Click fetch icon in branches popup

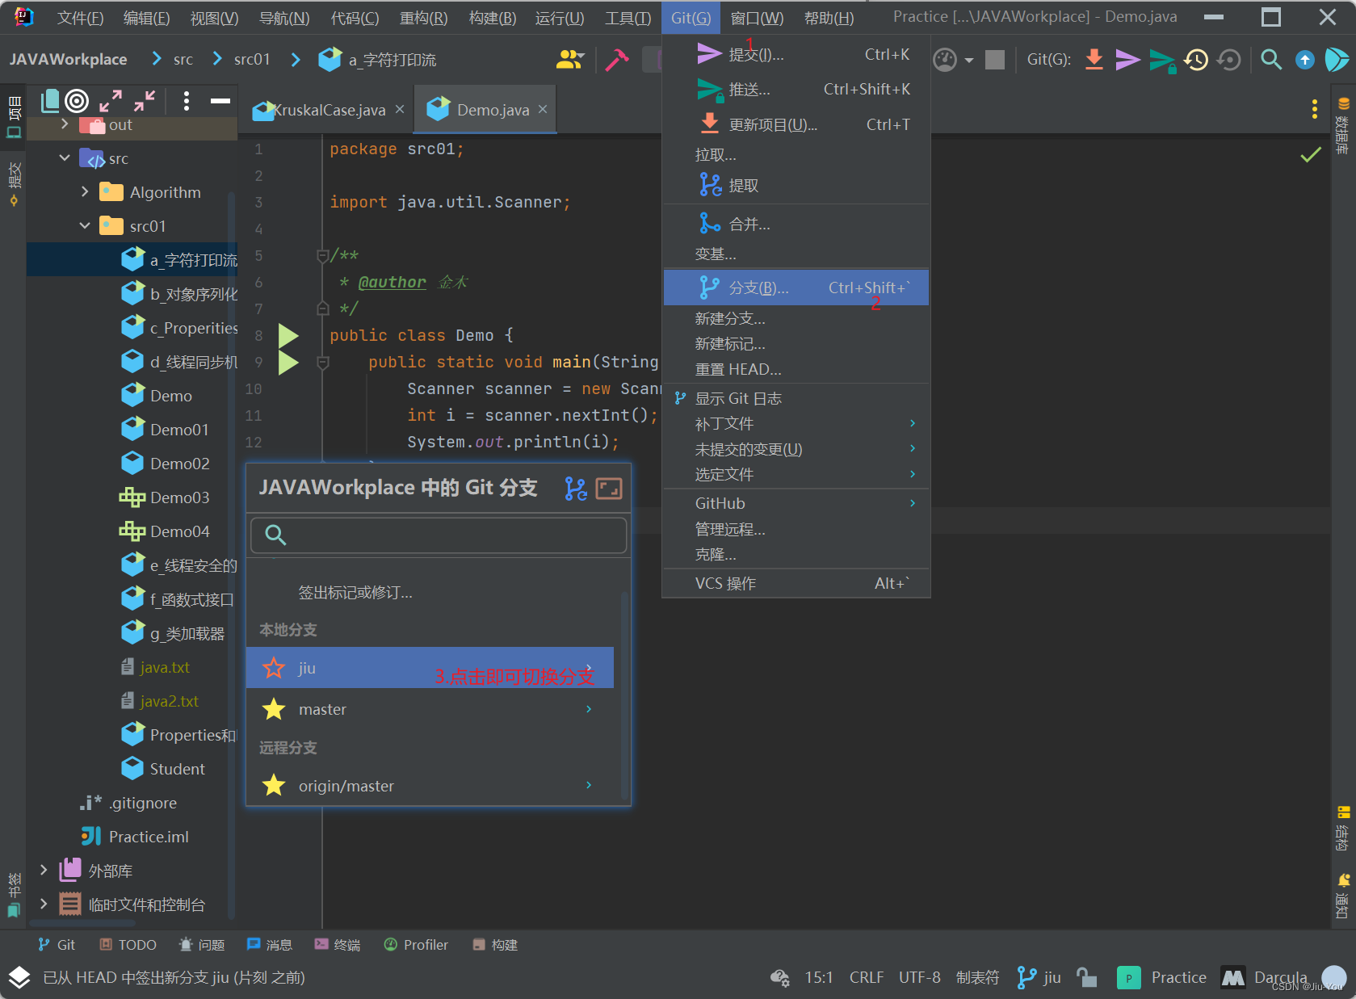point(576,488)
